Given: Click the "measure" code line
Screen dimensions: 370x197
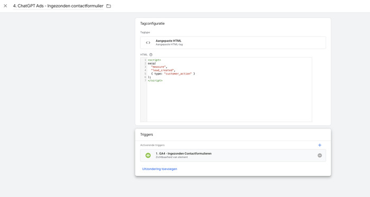Looking at the screenshot, I should [x=159, y=67].
